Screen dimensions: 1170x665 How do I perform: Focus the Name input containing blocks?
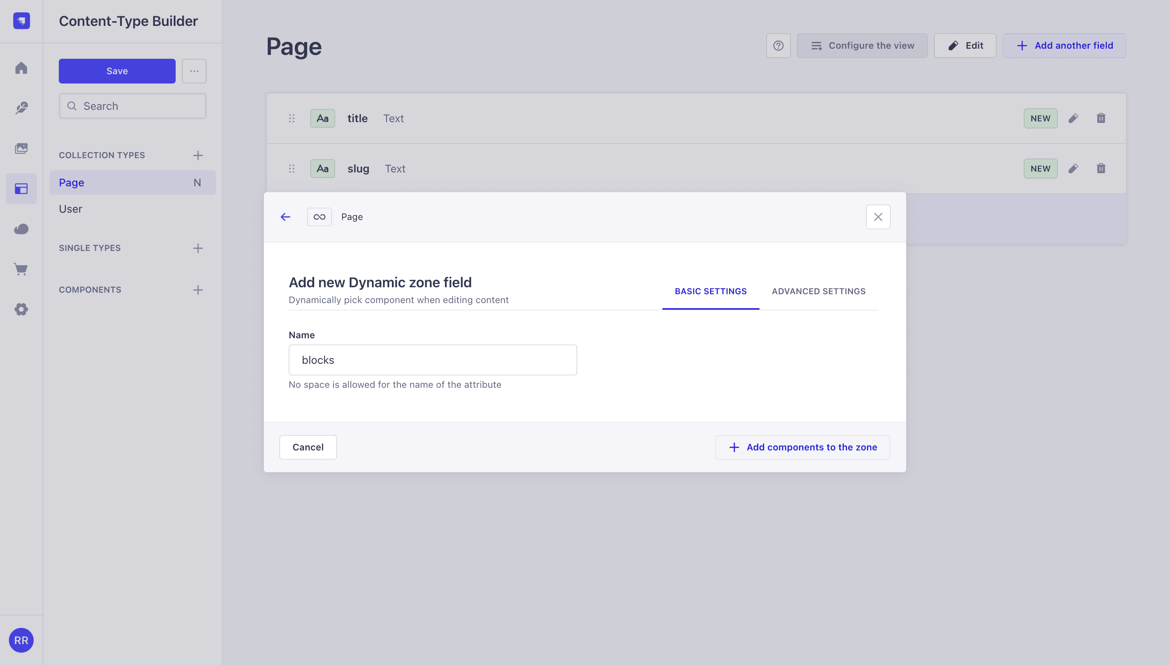(433, 360)
